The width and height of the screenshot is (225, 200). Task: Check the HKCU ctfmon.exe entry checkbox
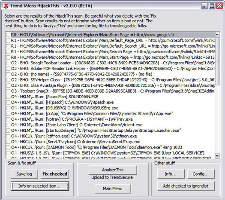point(8,136)
